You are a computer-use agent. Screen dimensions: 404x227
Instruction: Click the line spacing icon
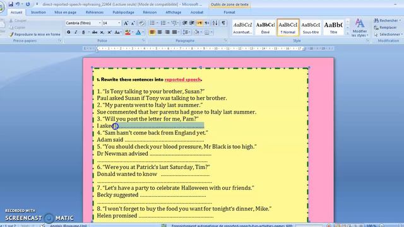pos(185,32)
